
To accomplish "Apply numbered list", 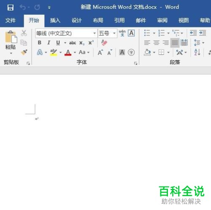I will click(x=161, y=33).
